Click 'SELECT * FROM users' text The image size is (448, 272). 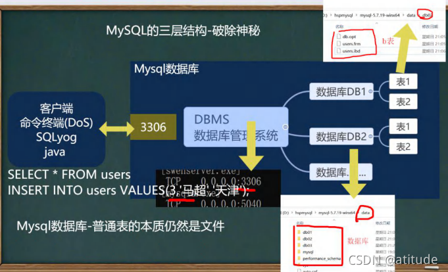pos(69,174)
